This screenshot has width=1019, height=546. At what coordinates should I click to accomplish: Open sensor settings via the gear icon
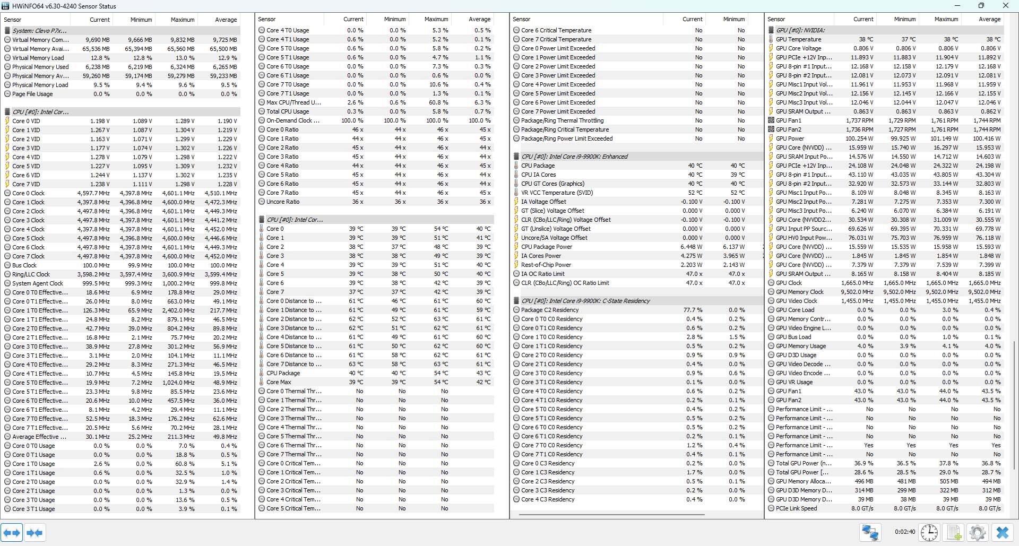tap(978, 532)
